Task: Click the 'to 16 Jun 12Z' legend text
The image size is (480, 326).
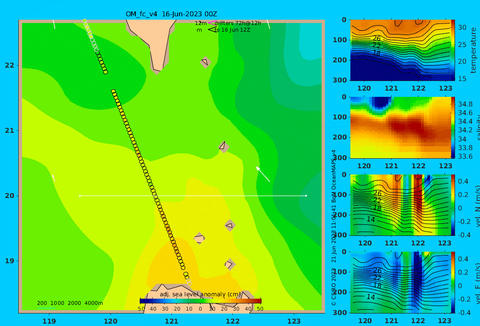Action: coord(232,30)
